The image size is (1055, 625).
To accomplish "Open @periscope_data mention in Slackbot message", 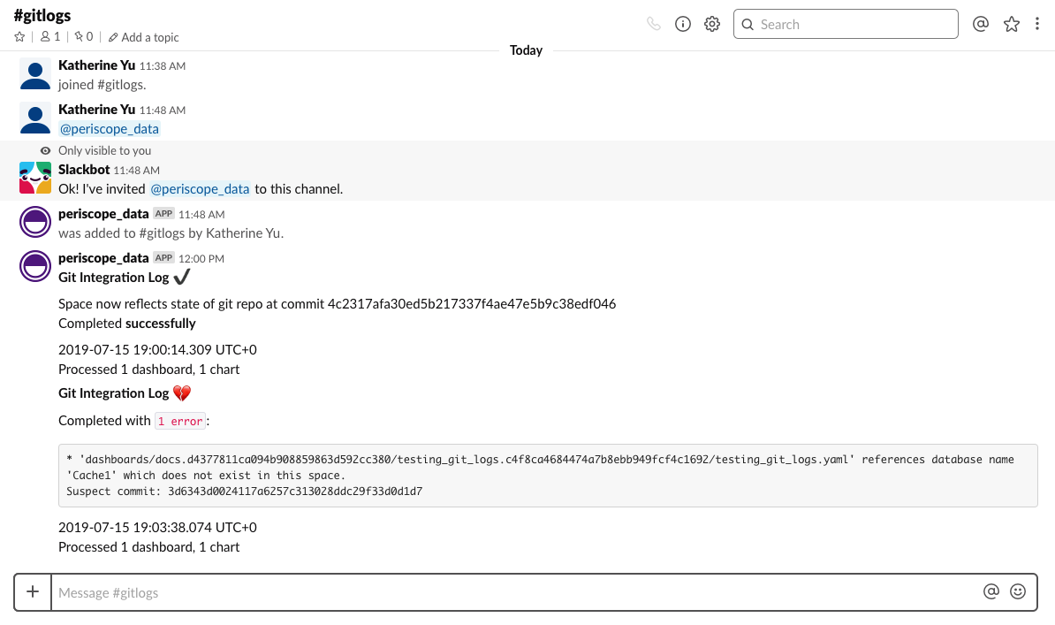I will 200,189.
